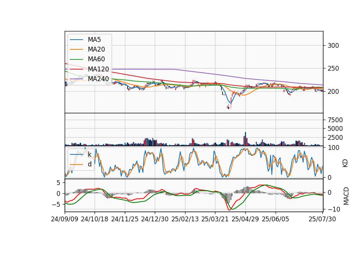Click the red MA120 legend line sample
359x258 pixels.
pyautogui.click(x=76, y=69)
